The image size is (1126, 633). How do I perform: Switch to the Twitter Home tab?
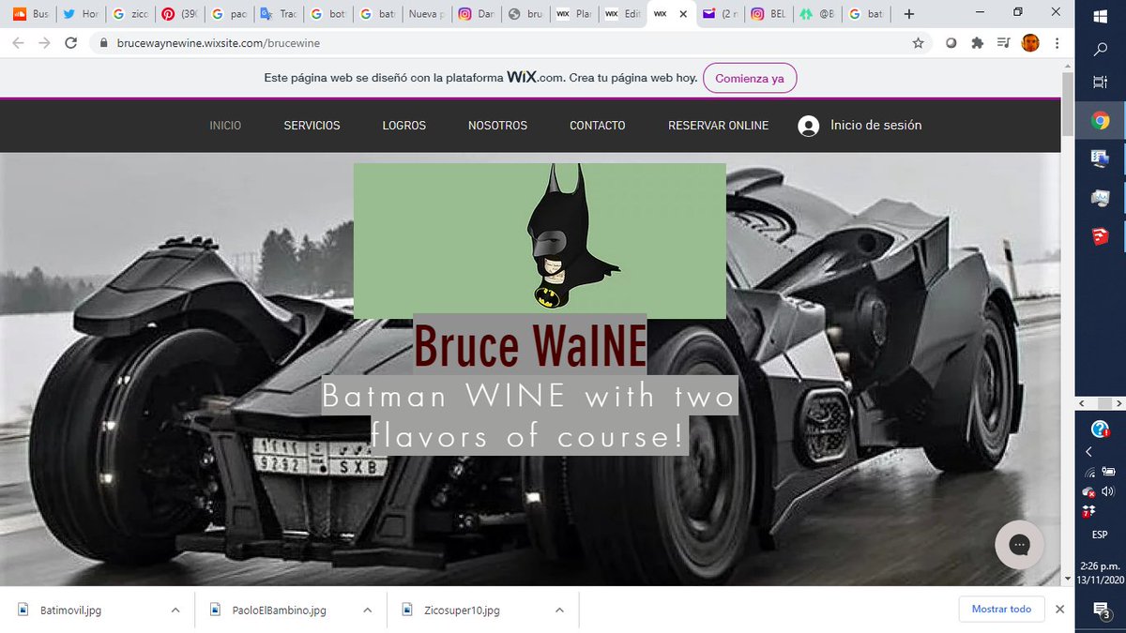[x=81, y=14]
